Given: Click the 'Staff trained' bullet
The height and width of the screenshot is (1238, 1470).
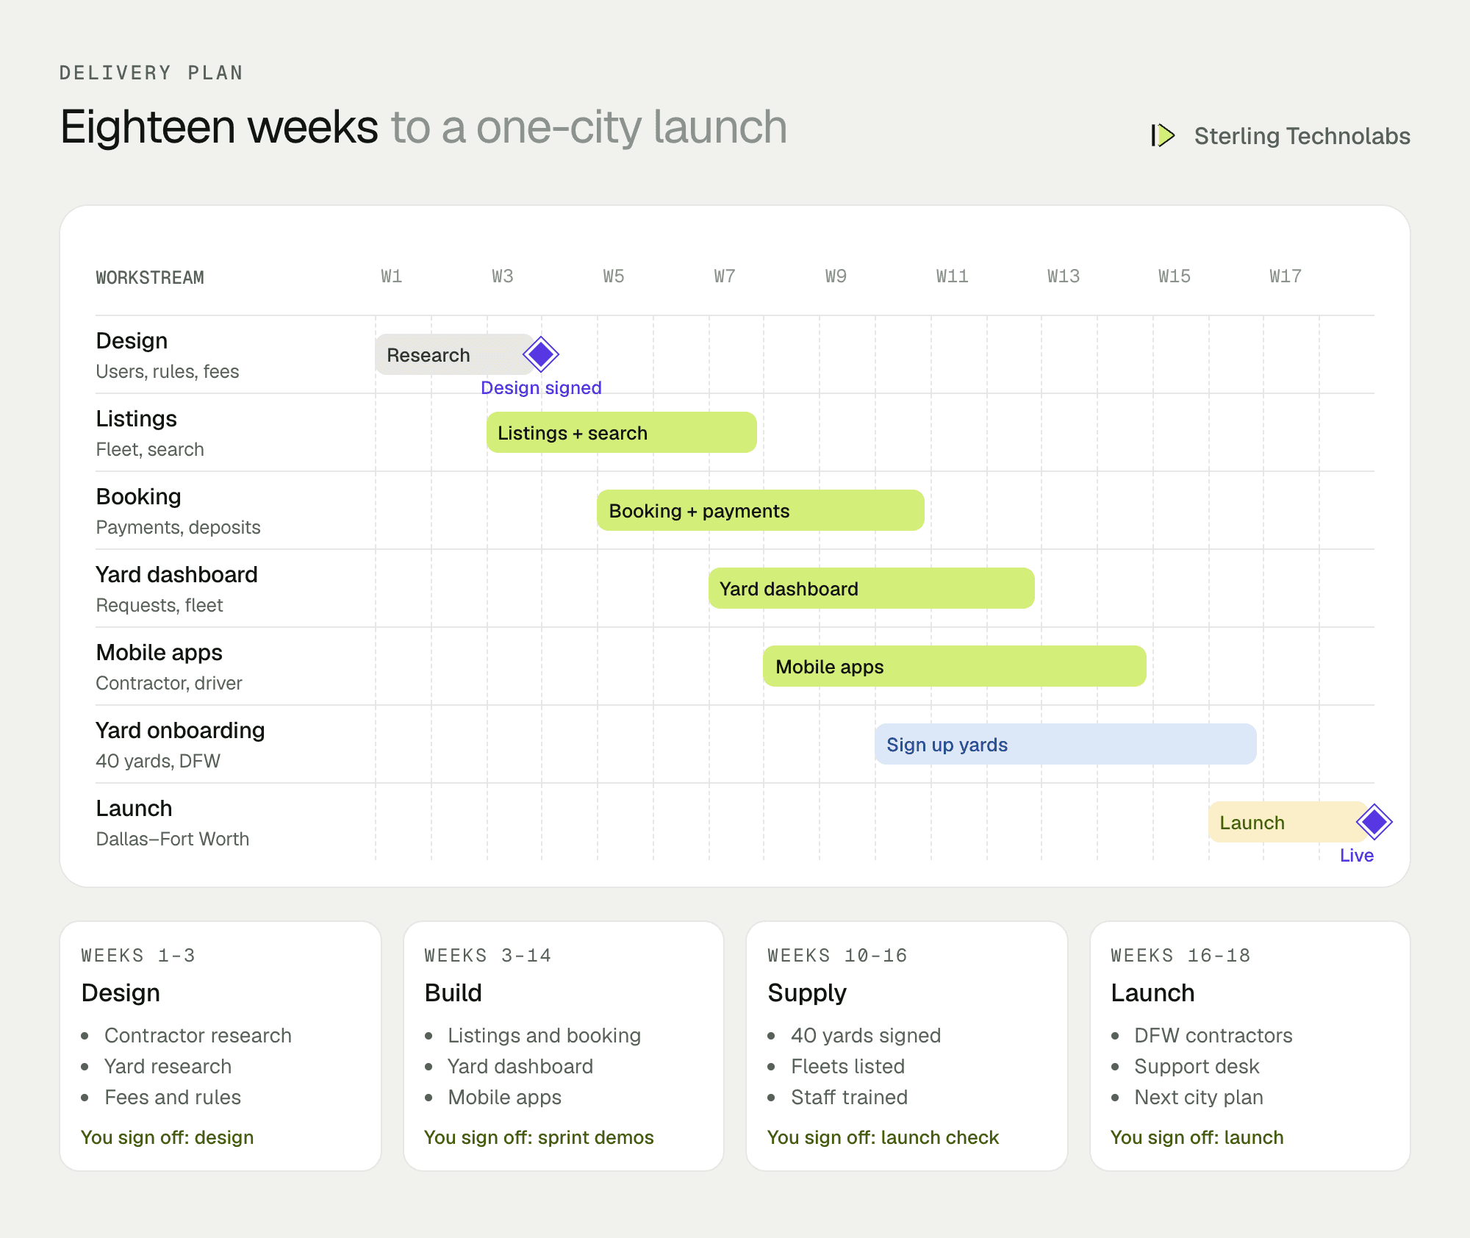Looking at the screenshot, I should tap(849, 1097).
